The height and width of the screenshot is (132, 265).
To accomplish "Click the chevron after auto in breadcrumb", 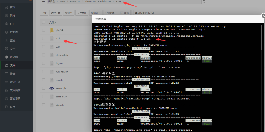I will pyautogui.click(x=123, y=2).
